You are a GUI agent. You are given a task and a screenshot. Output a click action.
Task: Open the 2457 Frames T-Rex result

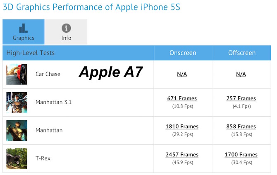pos(182,154)
